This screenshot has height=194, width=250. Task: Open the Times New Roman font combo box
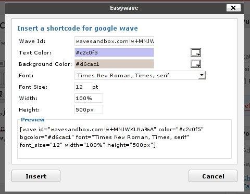[x=140, y=75]
